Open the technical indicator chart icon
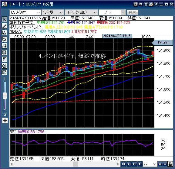 (x=5, y=32)
